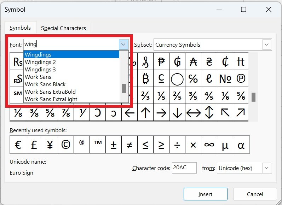The image size is (282, 205).
Task: Pick the greater-than-or-equal sign recent symbol
Action: (161, 145)
